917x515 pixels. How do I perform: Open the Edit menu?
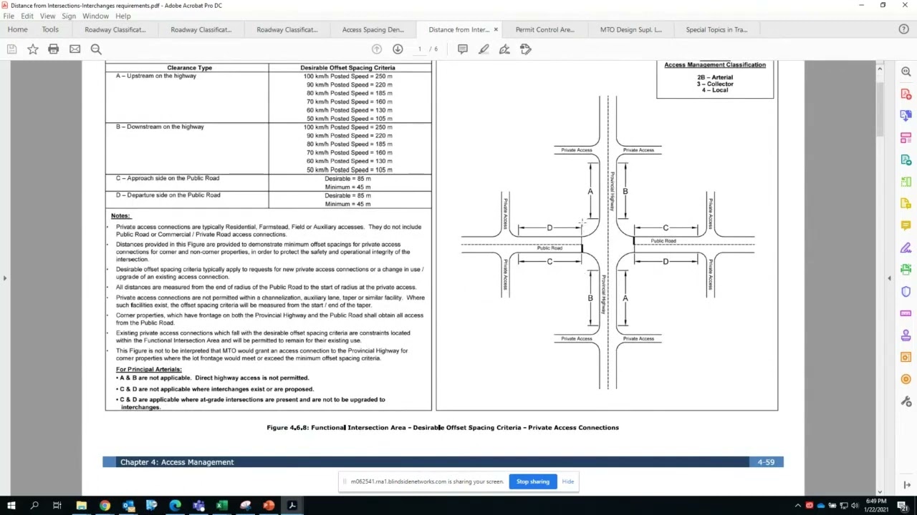coord(27,16)
